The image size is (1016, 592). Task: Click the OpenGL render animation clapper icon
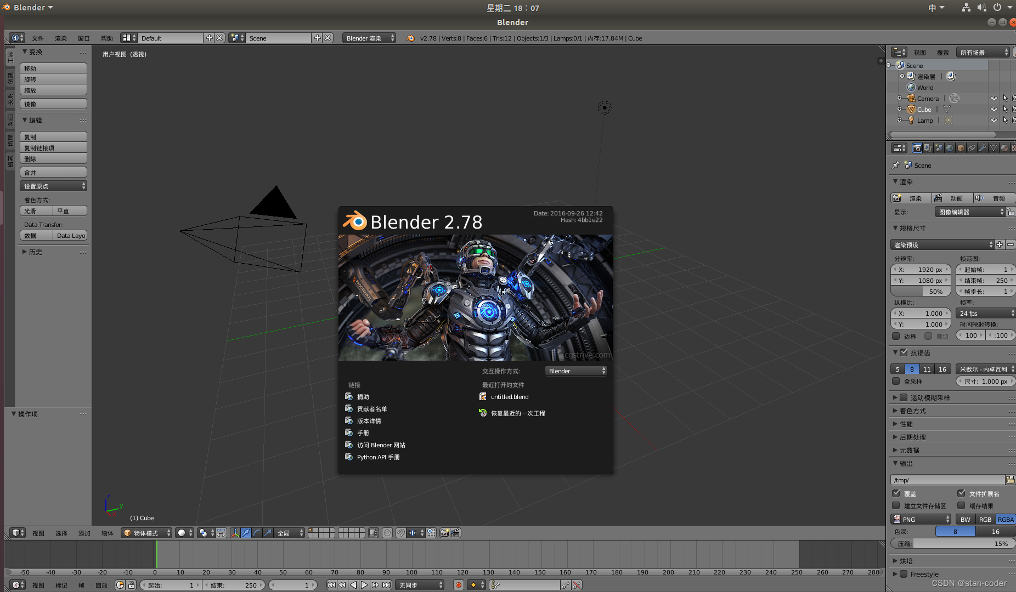[455, 533]
